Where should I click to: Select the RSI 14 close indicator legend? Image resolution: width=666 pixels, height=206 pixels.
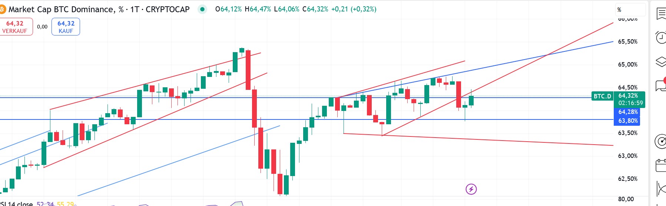tap(17, 204)
